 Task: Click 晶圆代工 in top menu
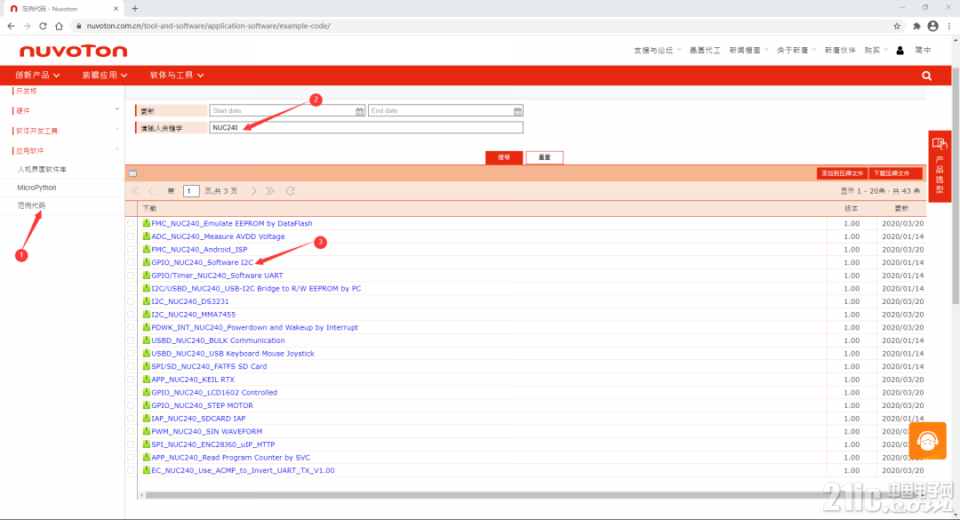coord(705,51)
